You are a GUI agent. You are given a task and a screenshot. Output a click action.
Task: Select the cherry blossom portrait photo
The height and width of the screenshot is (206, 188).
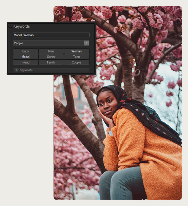pos(118,103)
